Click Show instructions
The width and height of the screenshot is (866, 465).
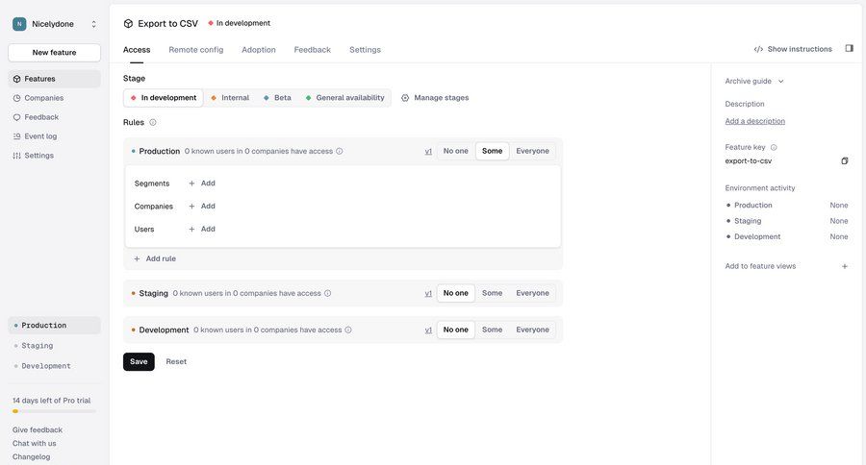[793, 49]
